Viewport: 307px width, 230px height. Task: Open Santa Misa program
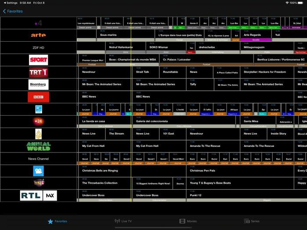[258, 121]
